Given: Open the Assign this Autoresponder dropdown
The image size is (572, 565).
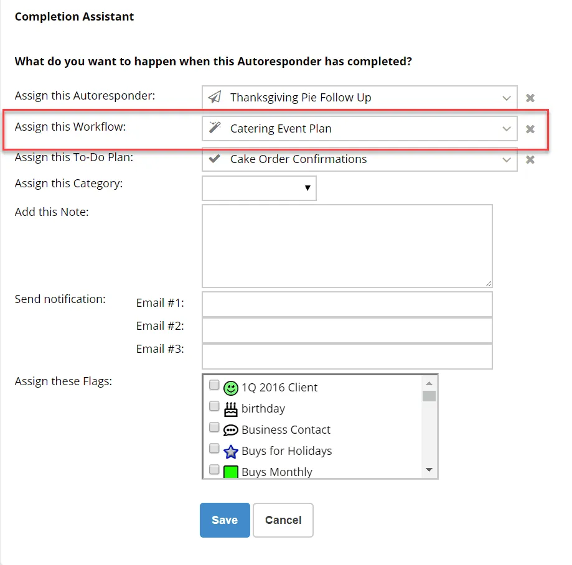Looking at the screenshot, I should tap(359, 98).
